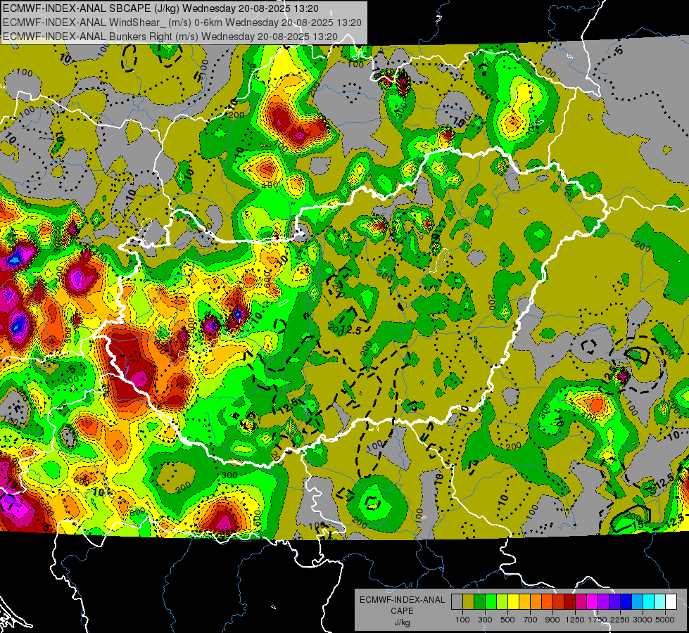Click the legend title ECMWF-INDEX-ANAL
This screenshot has height=633, width=689.
[x=402, y=600]
